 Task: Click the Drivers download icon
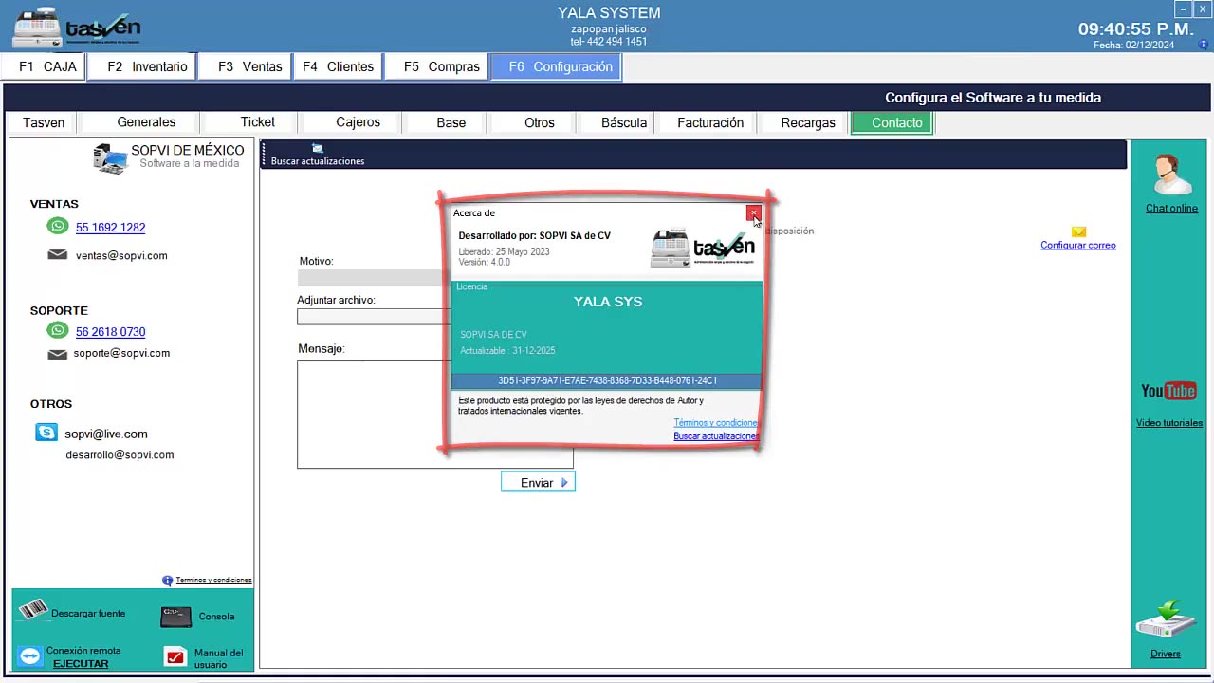point(1166,620)
